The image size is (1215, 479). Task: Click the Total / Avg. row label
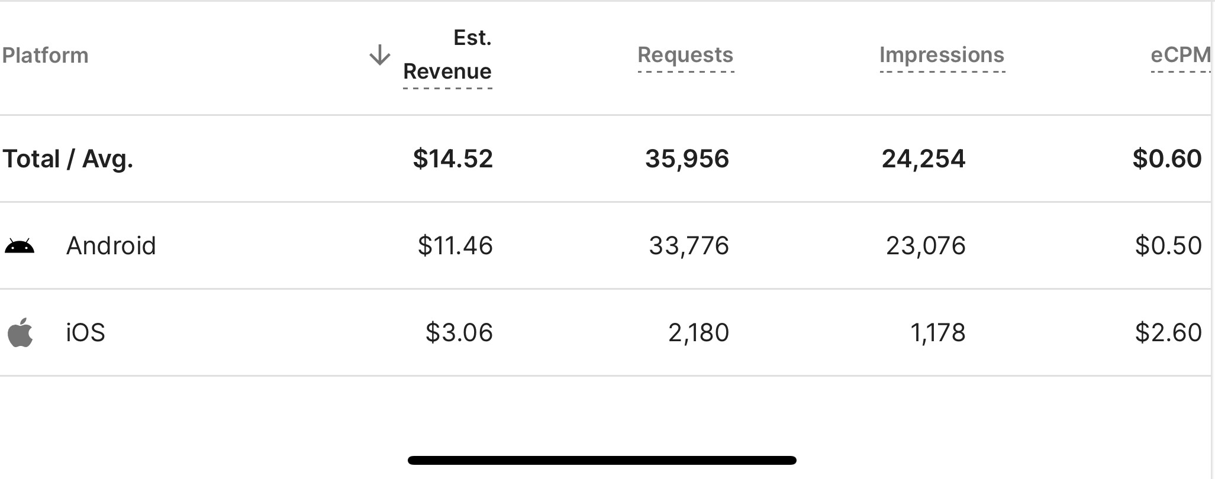coord(68,159)
